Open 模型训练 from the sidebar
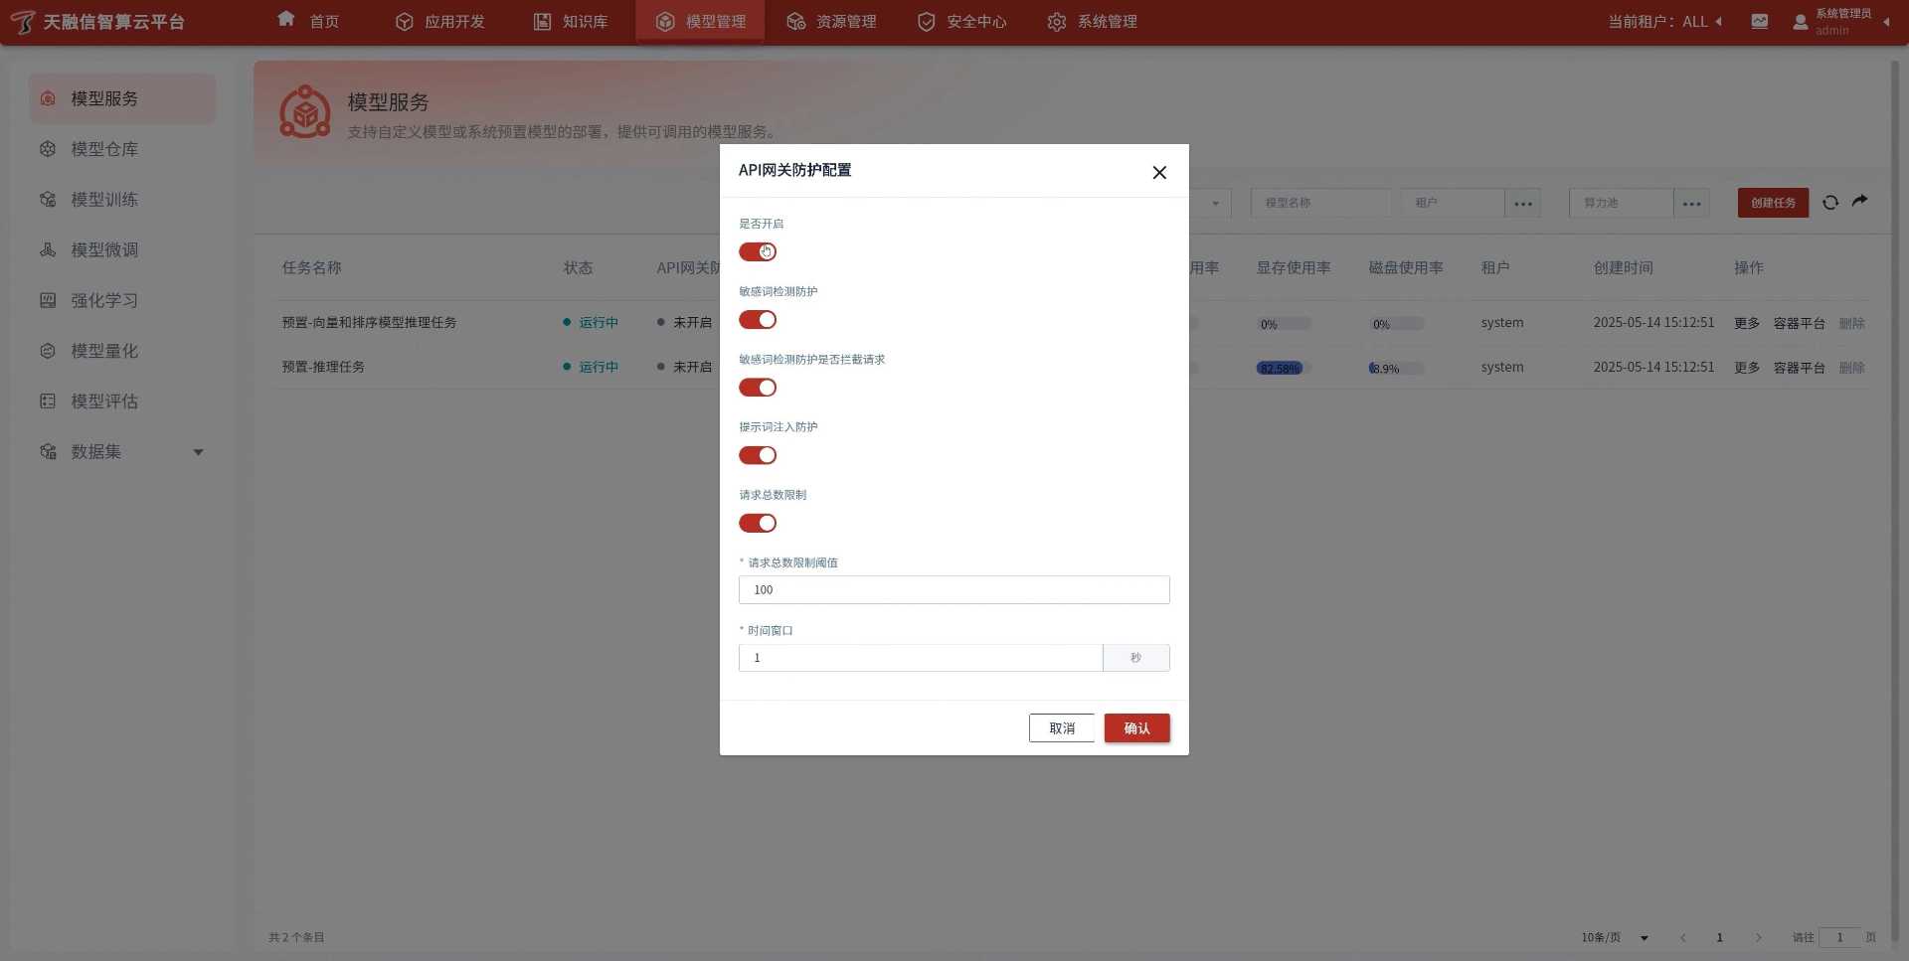 tap(103, 200)
